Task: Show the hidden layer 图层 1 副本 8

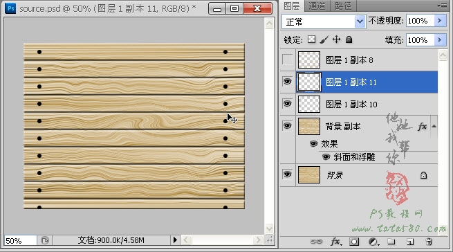Action: [x=288, y=60]
